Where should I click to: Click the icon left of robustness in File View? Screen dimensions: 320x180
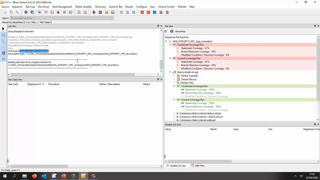coord(165,31)
